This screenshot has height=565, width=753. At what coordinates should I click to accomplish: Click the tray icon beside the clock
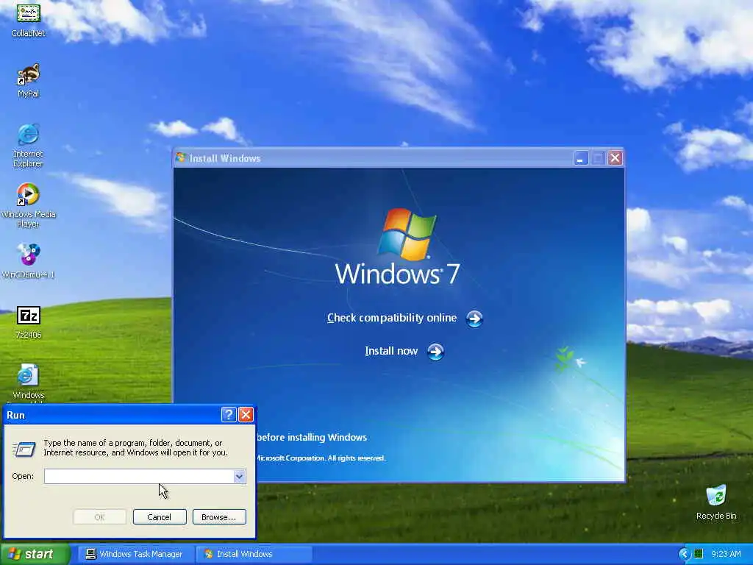click(x=699, y=554)
